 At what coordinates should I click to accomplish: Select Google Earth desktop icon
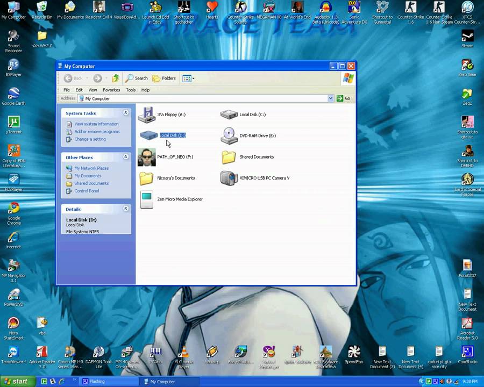click(13, 96)
